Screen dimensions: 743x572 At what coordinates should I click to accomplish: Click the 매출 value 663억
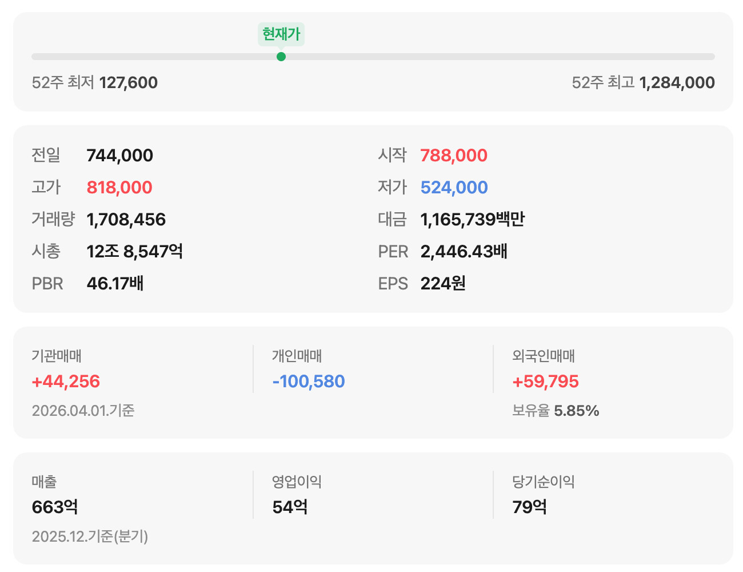[x=55, y=507]
